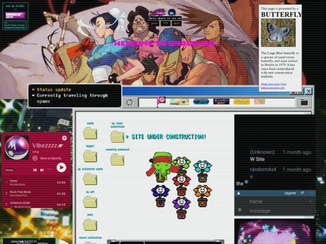Click the "???" random webring button

(165, 23)
